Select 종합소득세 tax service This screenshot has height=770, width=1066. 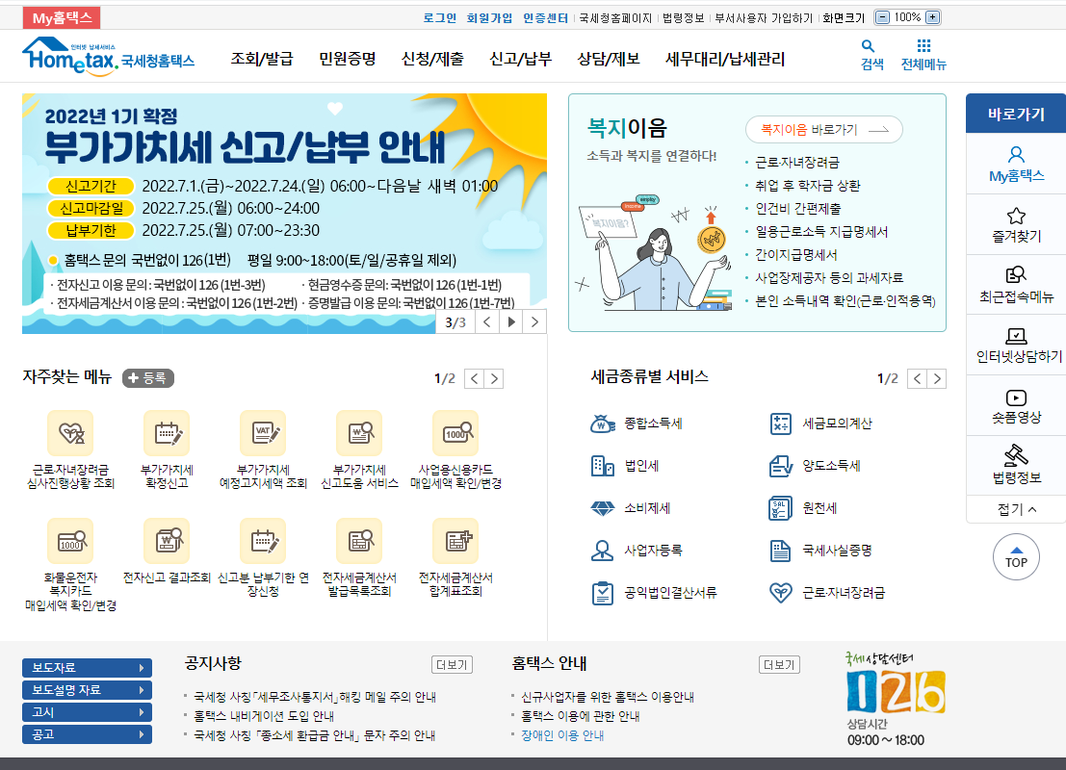pyautogui.click(x=637, y=423)
